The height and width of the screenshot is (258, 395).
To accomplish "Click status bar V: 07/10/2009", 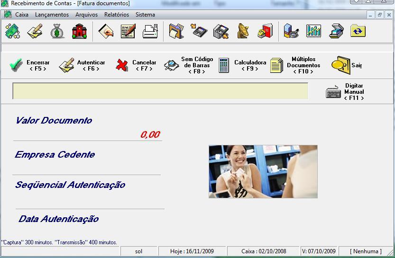I will [319, 251].
